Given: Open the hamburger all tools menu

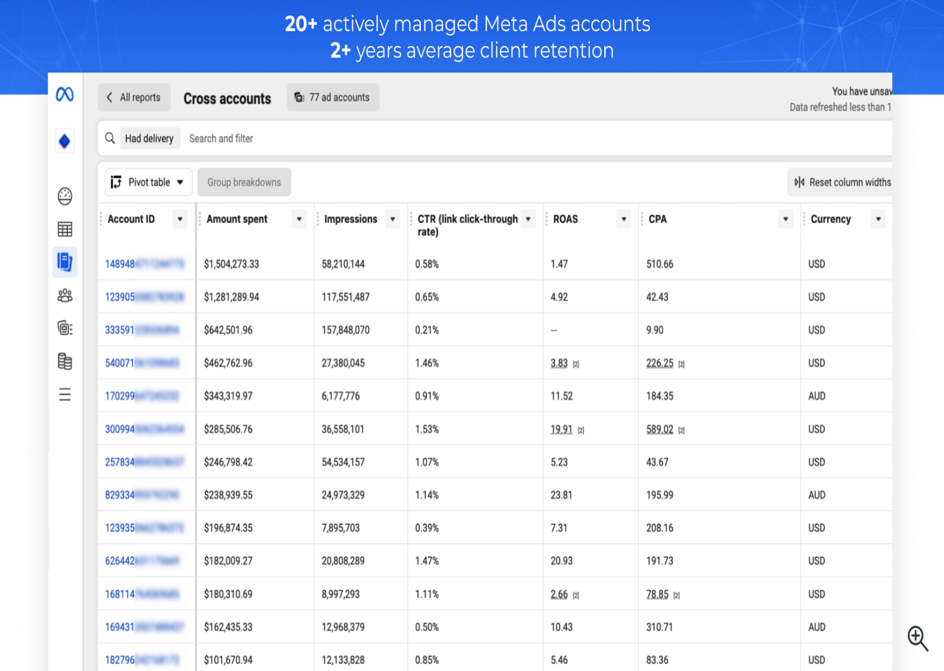Looking at the screenshot, I should [x=65, y=394].
